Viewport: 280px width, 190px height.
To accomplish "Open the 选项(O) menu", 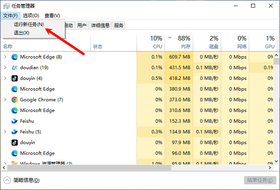I will tap(31, 16).
